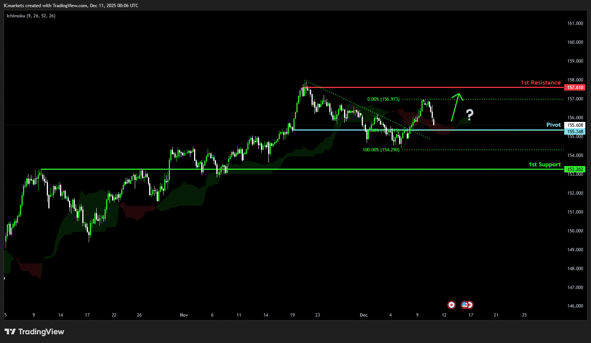Click the TradingView logo at bottom left
591x343 pixels.
coord(34,332)
